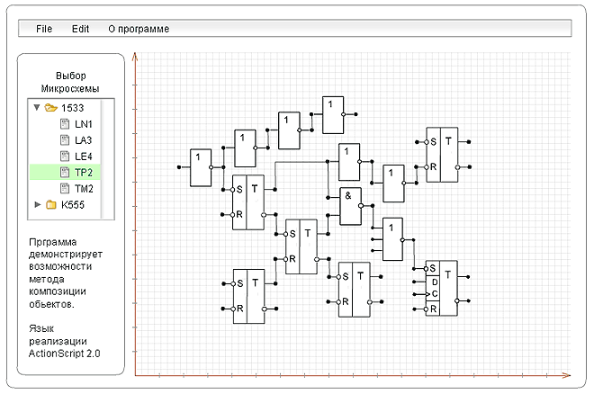Click the AND gate marked with &
This screenshot has height=394, width=594.
click(350, 208)
